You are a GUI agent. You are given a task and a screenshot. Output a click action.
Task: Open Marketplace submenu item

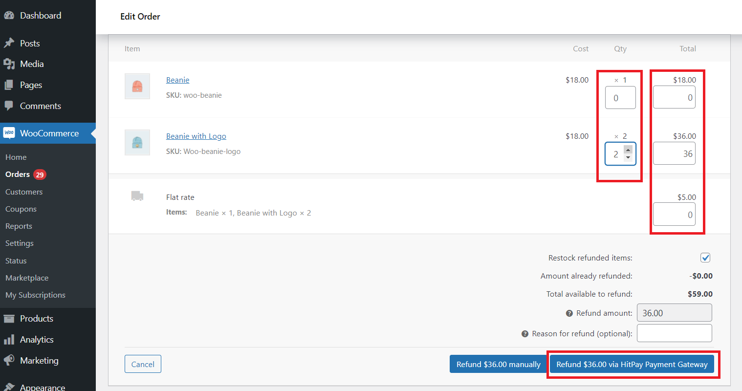pyautogui.click(x=27, y=278)
